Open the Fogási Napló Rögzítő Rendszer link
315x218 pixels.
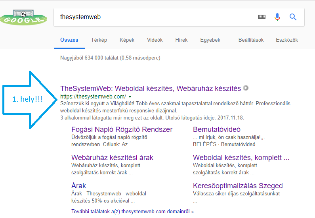click(122, 129)
